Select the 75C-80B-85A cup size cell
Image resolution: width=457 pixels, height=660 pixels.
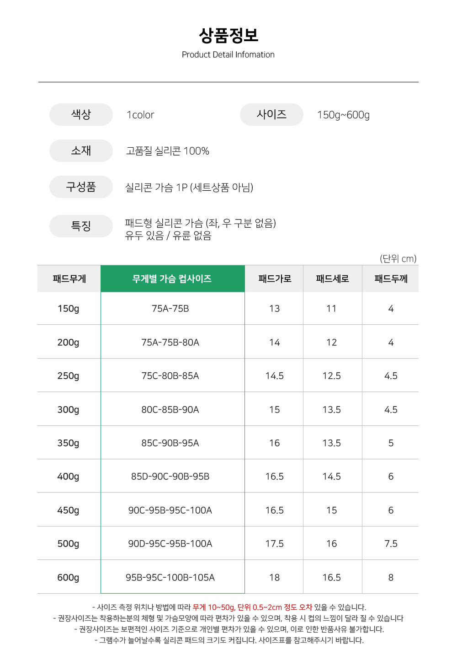[170, 376]
